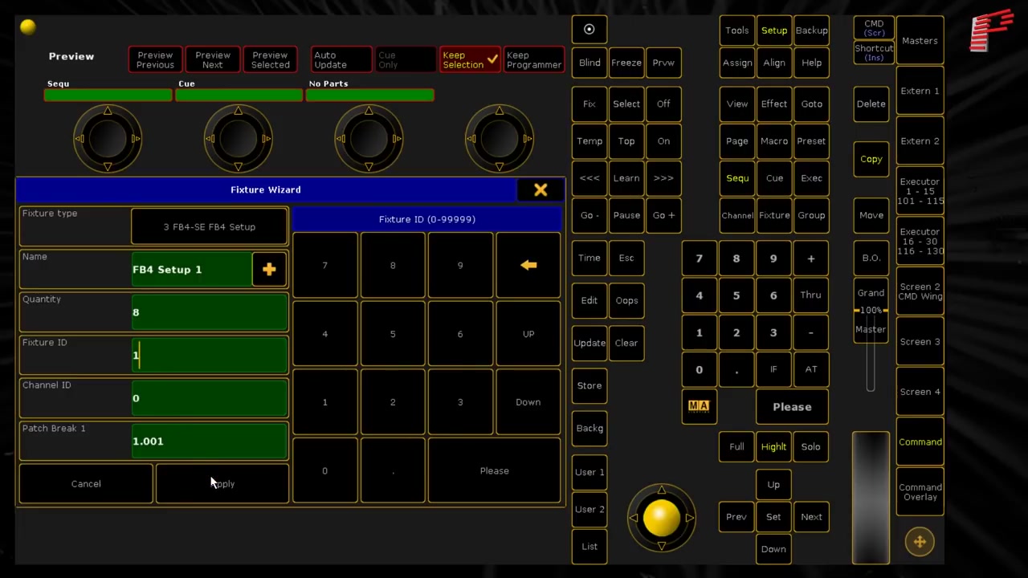Screen dimensions: 1028x578
Task: Click the Patch Break 1 field
Action: [210, 442]
